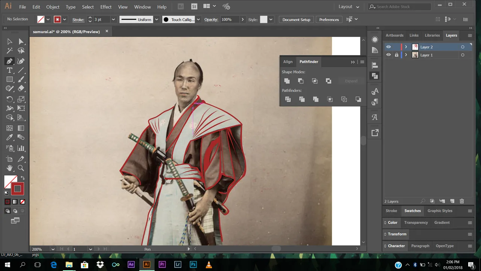
Task: Reset to default fill and stroke
Action: (x=6, y=193)
